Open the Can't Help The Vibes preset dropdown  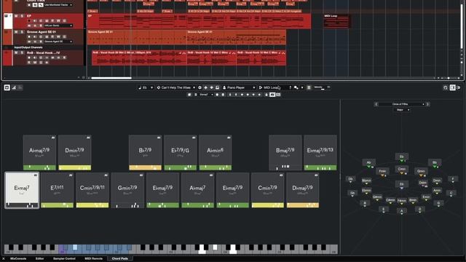coord(176,87)
